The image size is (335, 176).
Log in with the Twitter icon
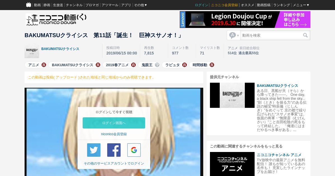coord(94,150)
